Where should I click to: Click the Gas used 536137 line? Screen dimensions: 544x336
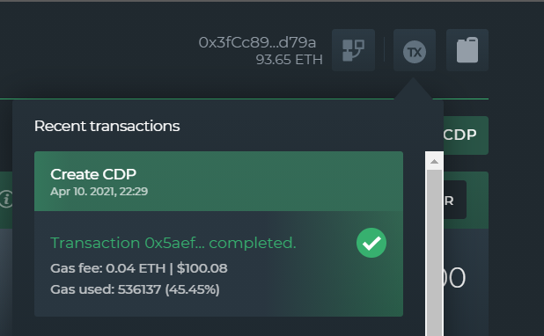[135, 289]
